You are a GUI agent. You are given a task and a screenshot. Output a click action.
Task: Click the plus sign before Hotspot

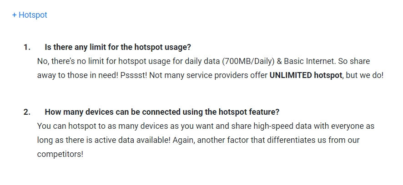(x=15, y=15)
